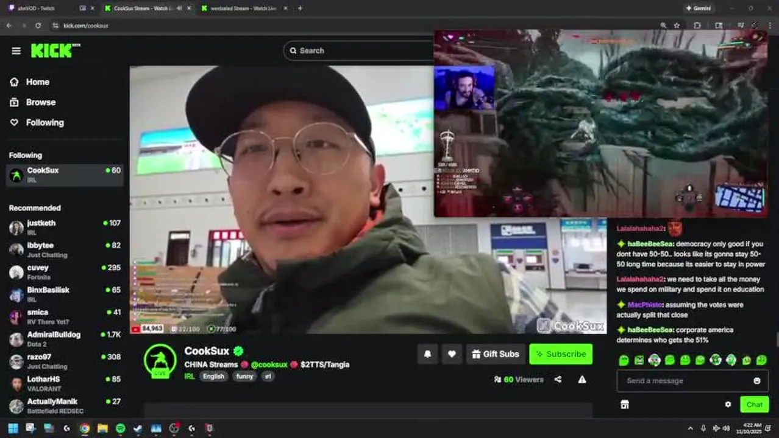
Task: Mute the CookSux tab audio icon
Action: [x=179, y=8]
